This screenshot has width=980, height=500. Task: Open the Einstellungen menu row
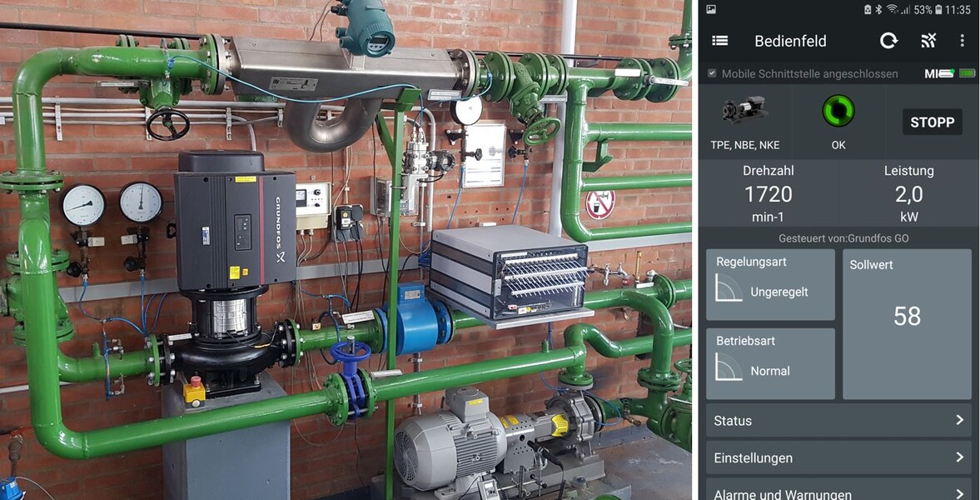(838, 457)
